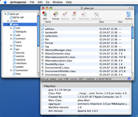138x117 pixels.
Task: Expand the connection folder node
Action: [x=11, y=70]
